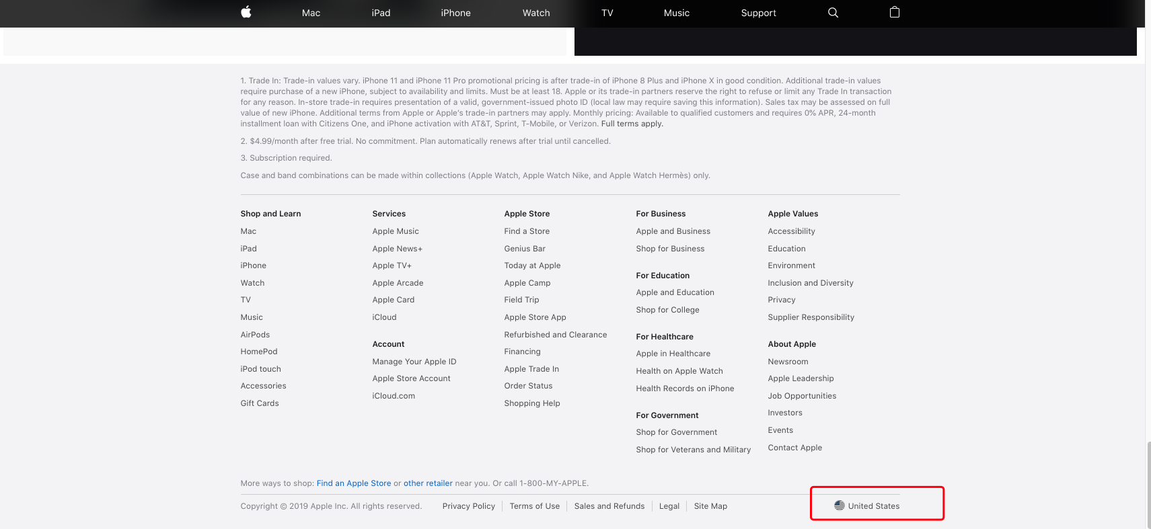Open the Genius Bar link
The height and width of the screenshot is (529, 1151).
tap(525, 249)
